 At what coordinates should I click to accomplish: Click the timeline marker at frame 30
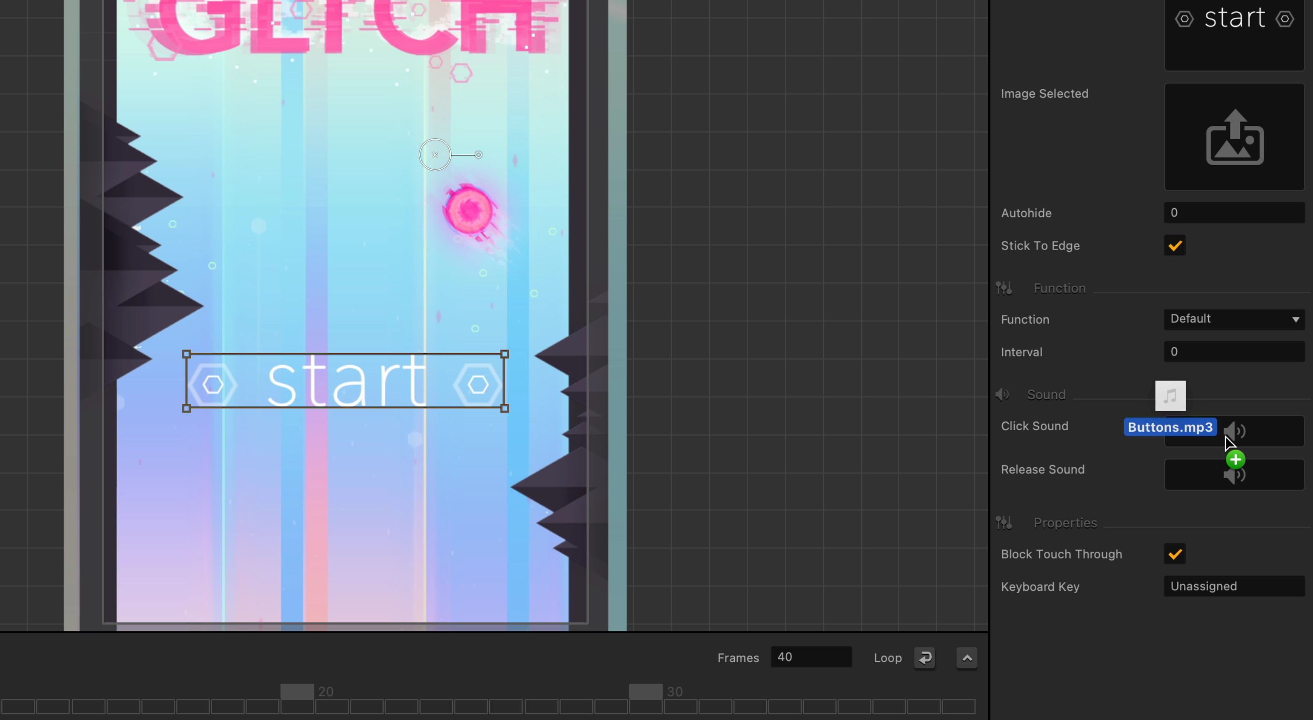[x=646, y=692]
